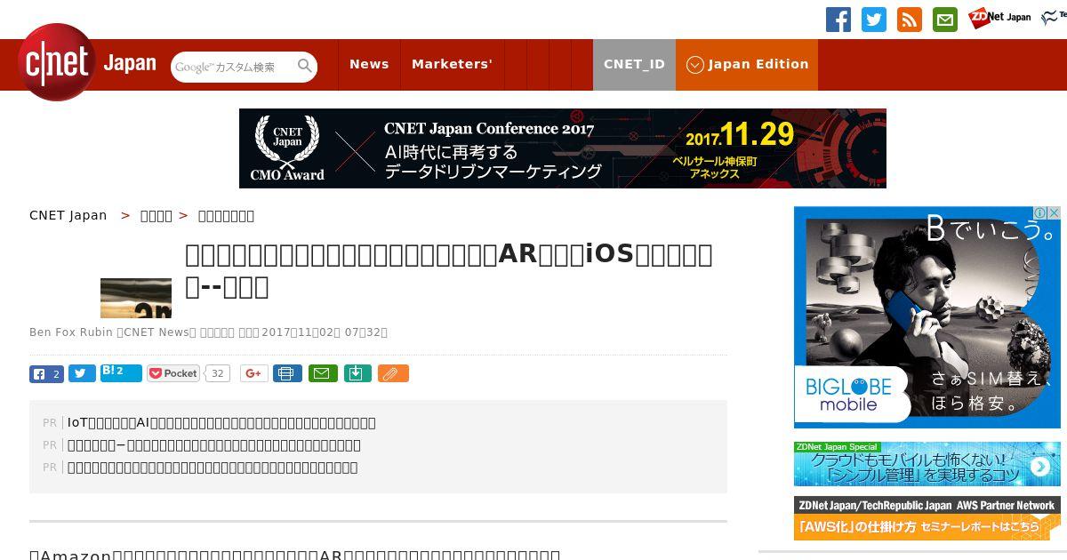Email the article using the green envelope share button

tap(323, 373)
